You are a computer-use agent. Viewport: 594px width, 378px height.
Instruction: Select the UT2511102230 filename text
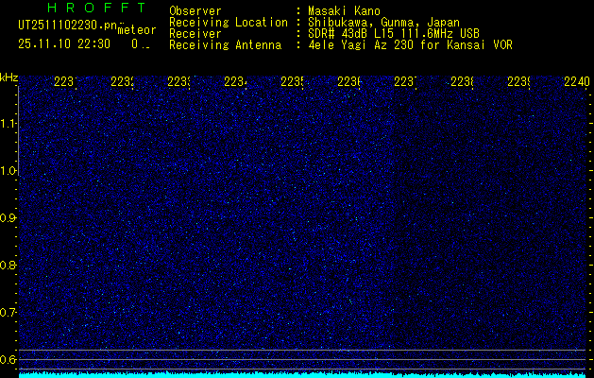(67, 26)
